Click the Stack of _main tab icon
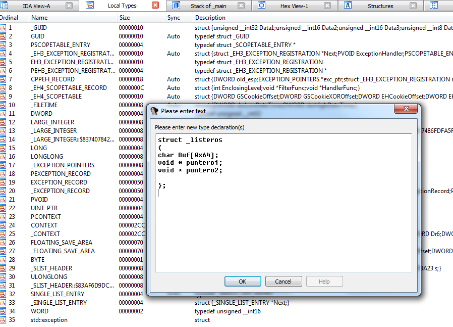 point(176,6)
